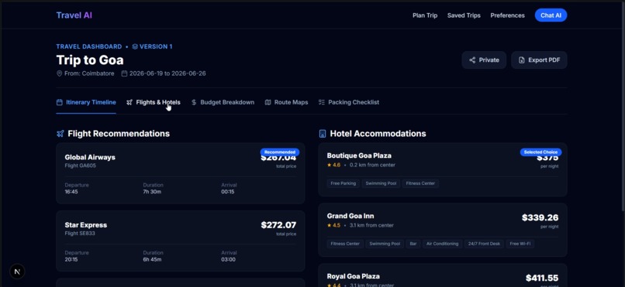The image size is (625, 287).
Task: Click the Recommended badge on Global Airways
Action: click(x=280, y=152)
